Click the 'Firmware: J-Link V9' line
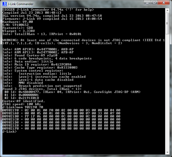This screenshot has height=157, width=172. 52,19
